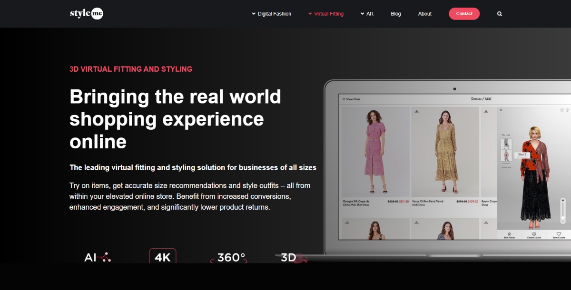Click the share icon in avatar panel
The image size is (571, 290).
(x=562, y=110)
